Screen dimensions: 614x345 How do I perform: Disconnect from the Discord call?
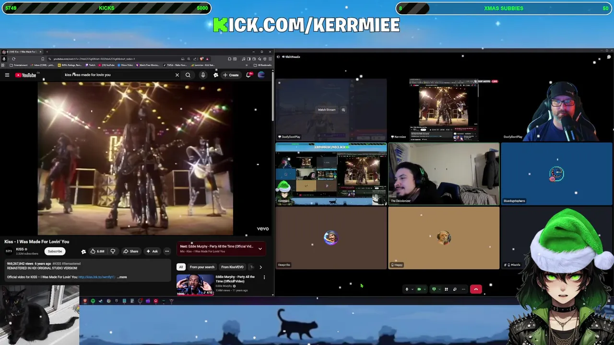[476, 289]
